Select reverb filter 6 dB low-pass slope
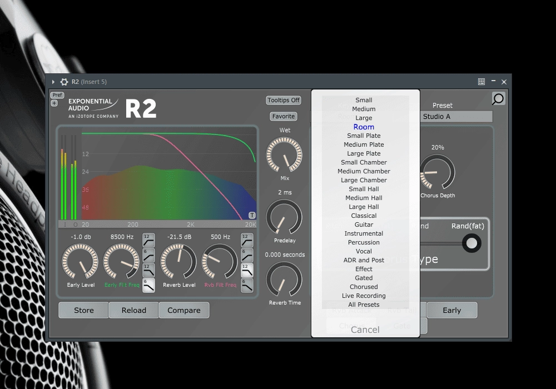Image resolution: width=556 pixels, height=389 pixels. pos(247,285)
